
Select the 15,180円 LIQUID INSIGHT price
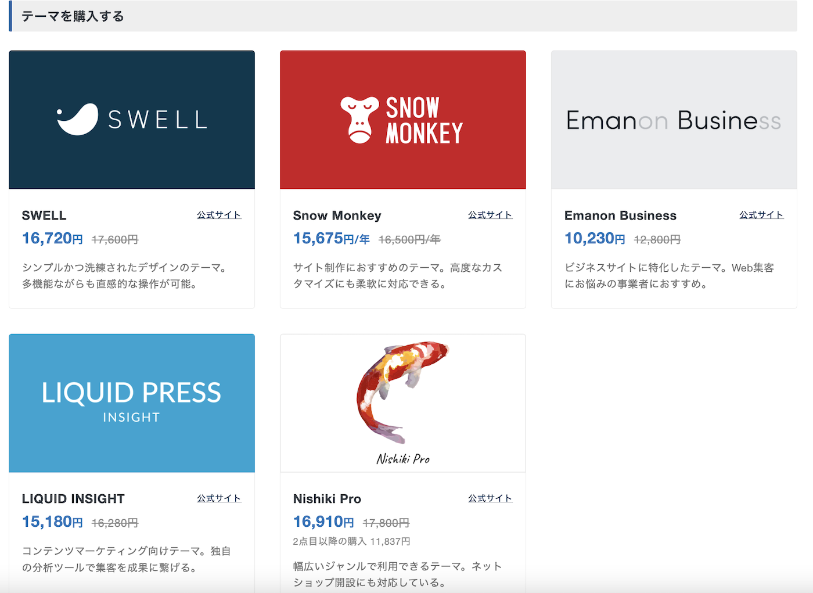tap(52, 522)
